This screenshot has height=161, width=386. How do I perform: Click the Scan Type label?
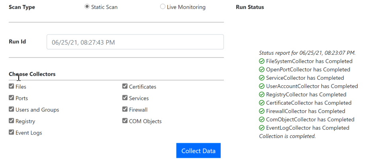[22, 7]
